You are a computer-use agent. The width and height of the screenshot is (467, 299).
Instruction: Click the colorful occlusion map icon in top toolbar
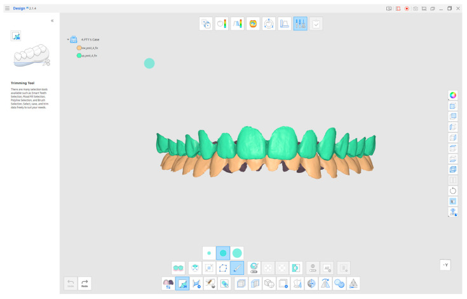[253, 23]
